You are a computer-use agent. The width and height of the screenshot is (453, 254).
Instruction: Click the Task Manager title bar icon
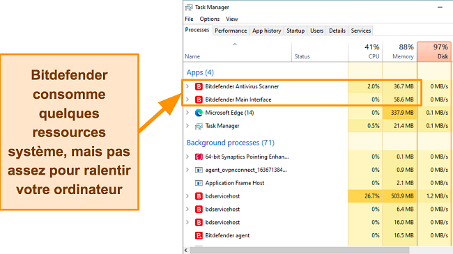pos(189,7)
